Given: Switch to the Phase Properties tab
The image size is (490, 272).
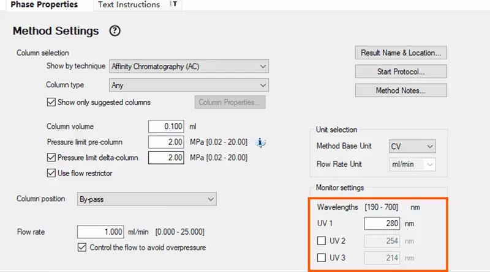Looking at the screenshot, I should (44, 5).
